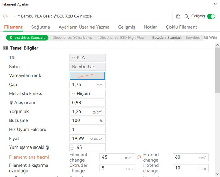The image size is (220, 177).
Task: Click the Filament sıkıştırma uzunluğu label
Action: point(29,168)
